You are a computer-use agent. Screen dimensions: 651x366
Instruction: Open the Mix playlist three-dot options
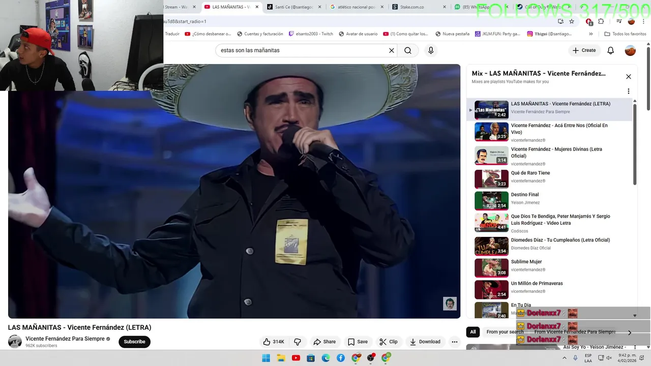coord(629,91)
